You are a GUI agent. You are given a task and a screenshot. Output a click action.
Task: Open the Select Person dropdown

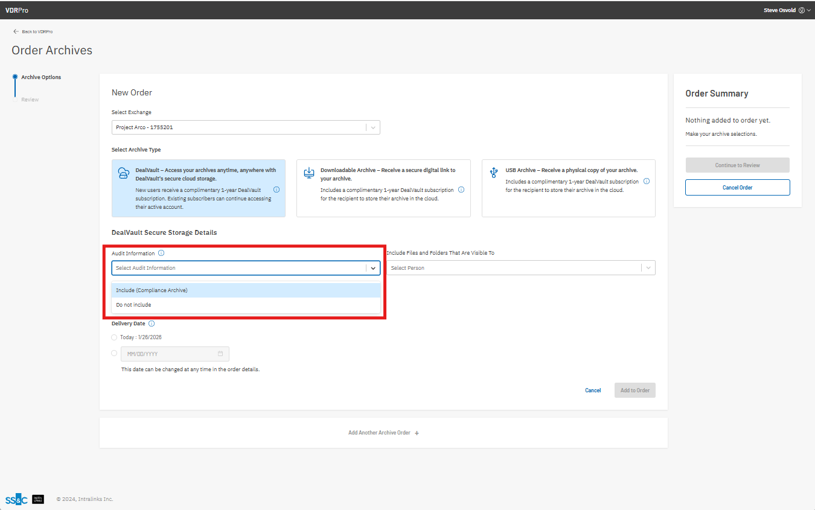521,268
